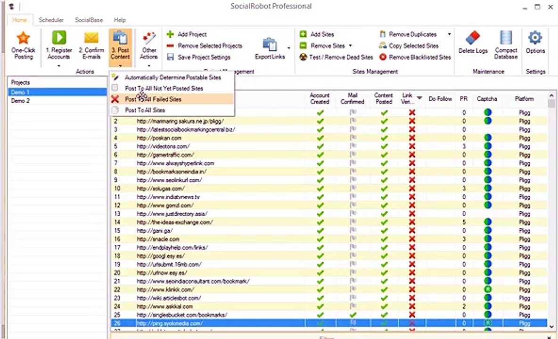Sort by PR column header
This screenshot has width=558, height=339.
464,99
